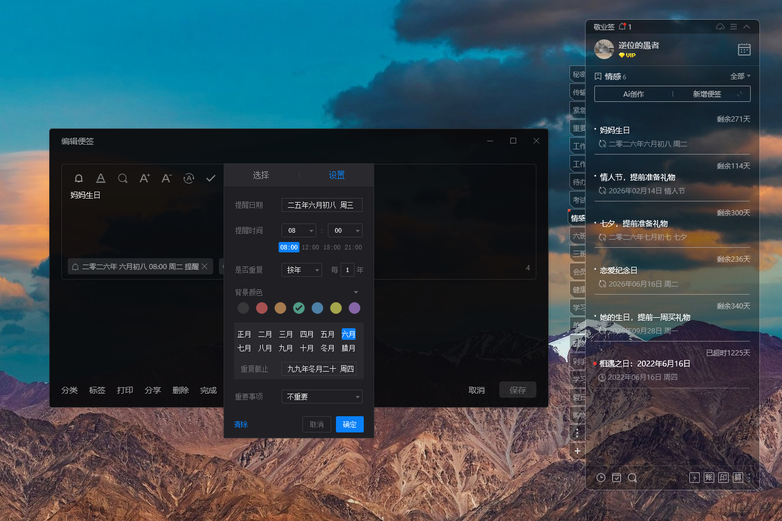Viewport: 782px width, 521px height.
Task: Expand the 按年 repeat type dropdown
Action: pos(301,270)
